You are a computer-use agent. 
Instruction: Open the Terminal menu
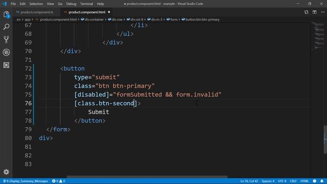[86, 4]
